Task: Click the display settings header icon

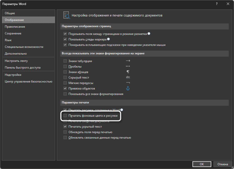Action: [66, 15]
